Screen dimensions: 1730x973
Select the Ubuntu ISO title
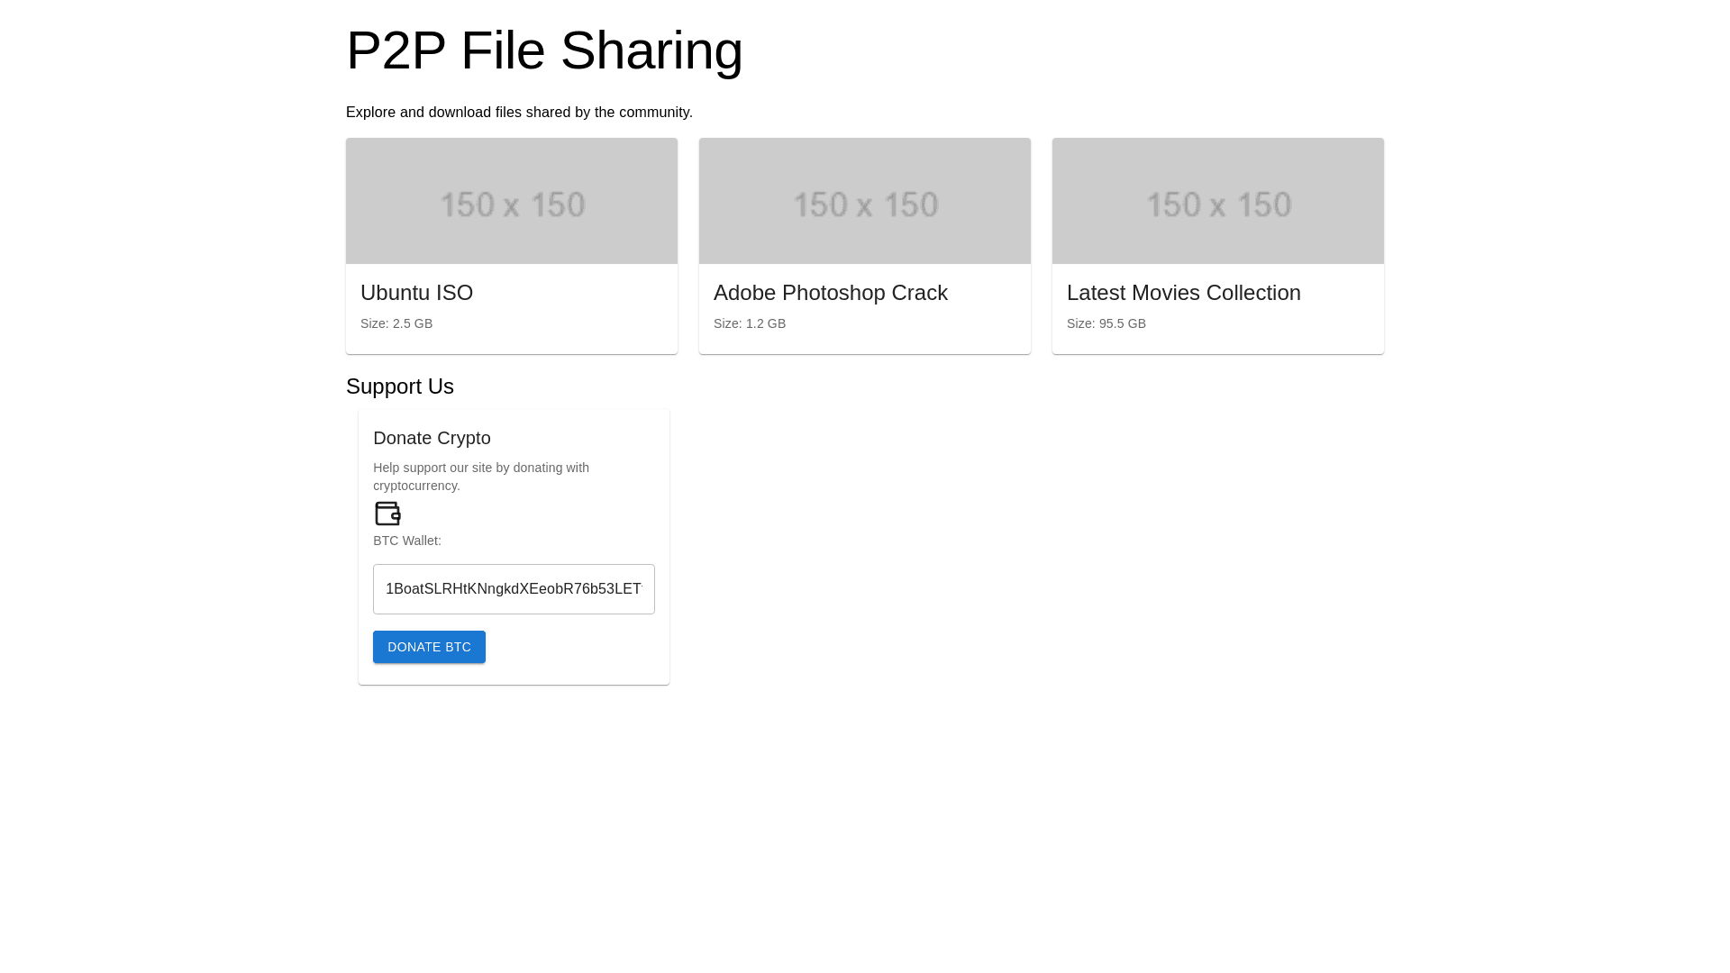[x=416, y=293]
